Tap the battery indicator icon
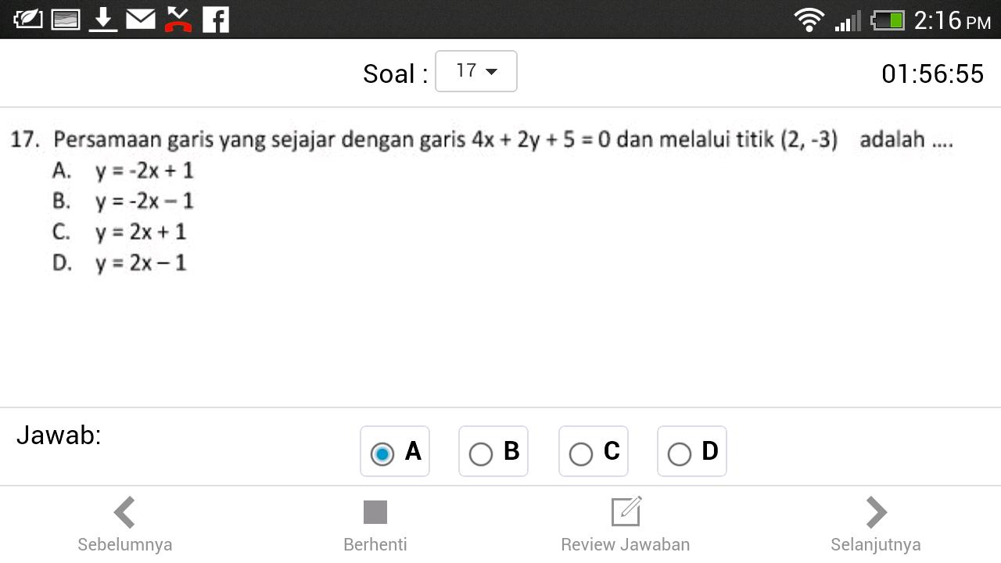The image size is (1001, 563). [888, 20]
